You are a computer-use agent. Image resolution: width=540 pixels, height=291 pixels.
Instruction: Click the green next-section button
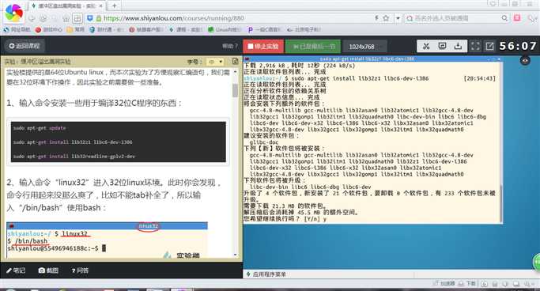click(313, 46)
